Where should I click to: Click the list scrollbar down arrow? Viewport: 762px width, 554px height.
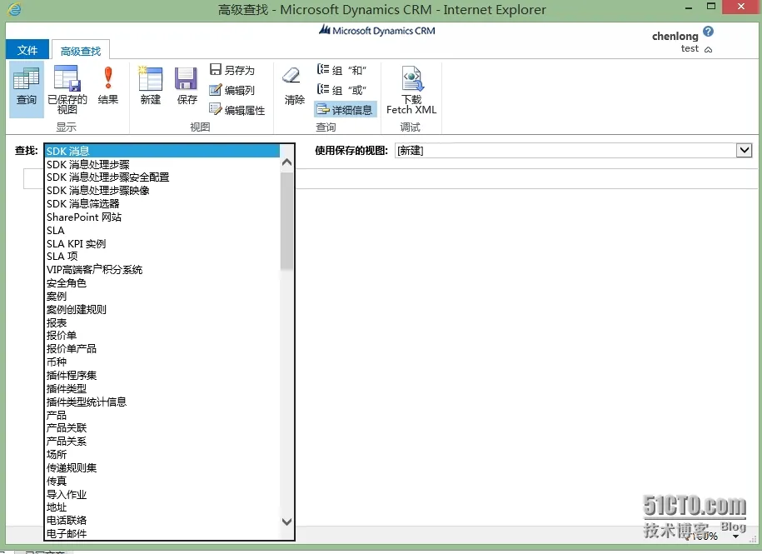click(286, 522)
